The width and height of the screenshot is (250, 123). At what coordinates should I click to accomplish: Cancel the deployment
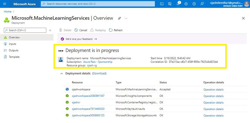[x=81, y=30]
